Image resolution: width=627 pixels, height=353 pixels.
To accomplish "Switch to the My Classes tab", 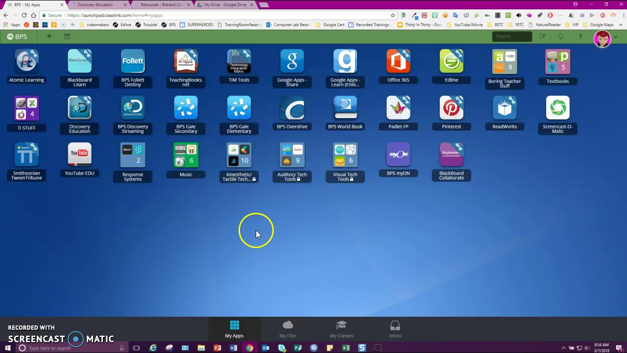I will tap(341, 329).
